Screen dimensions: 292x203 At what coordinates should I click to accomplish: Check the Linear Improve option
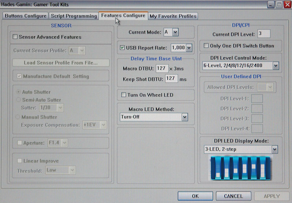(x=19, y=160)
